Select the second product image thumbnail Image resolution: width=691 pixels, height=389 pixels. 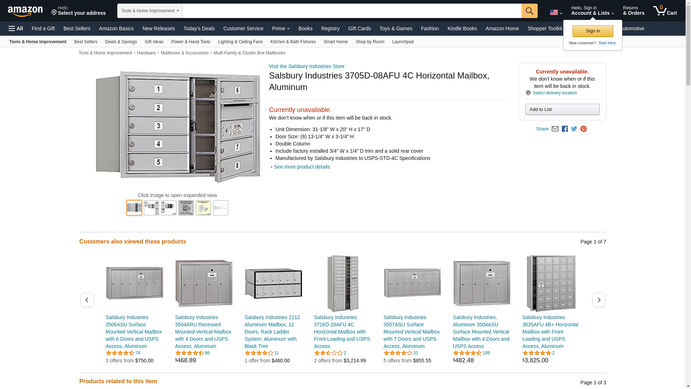(x=152, y=208)
